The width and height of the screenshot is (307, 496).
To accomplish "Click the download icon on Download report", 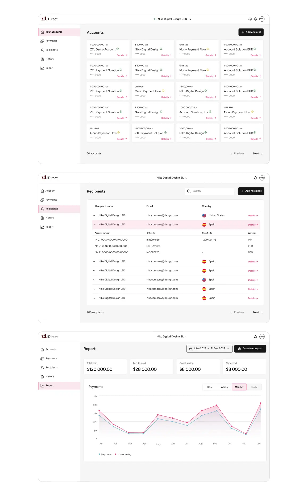I will (x=239, y=349).
